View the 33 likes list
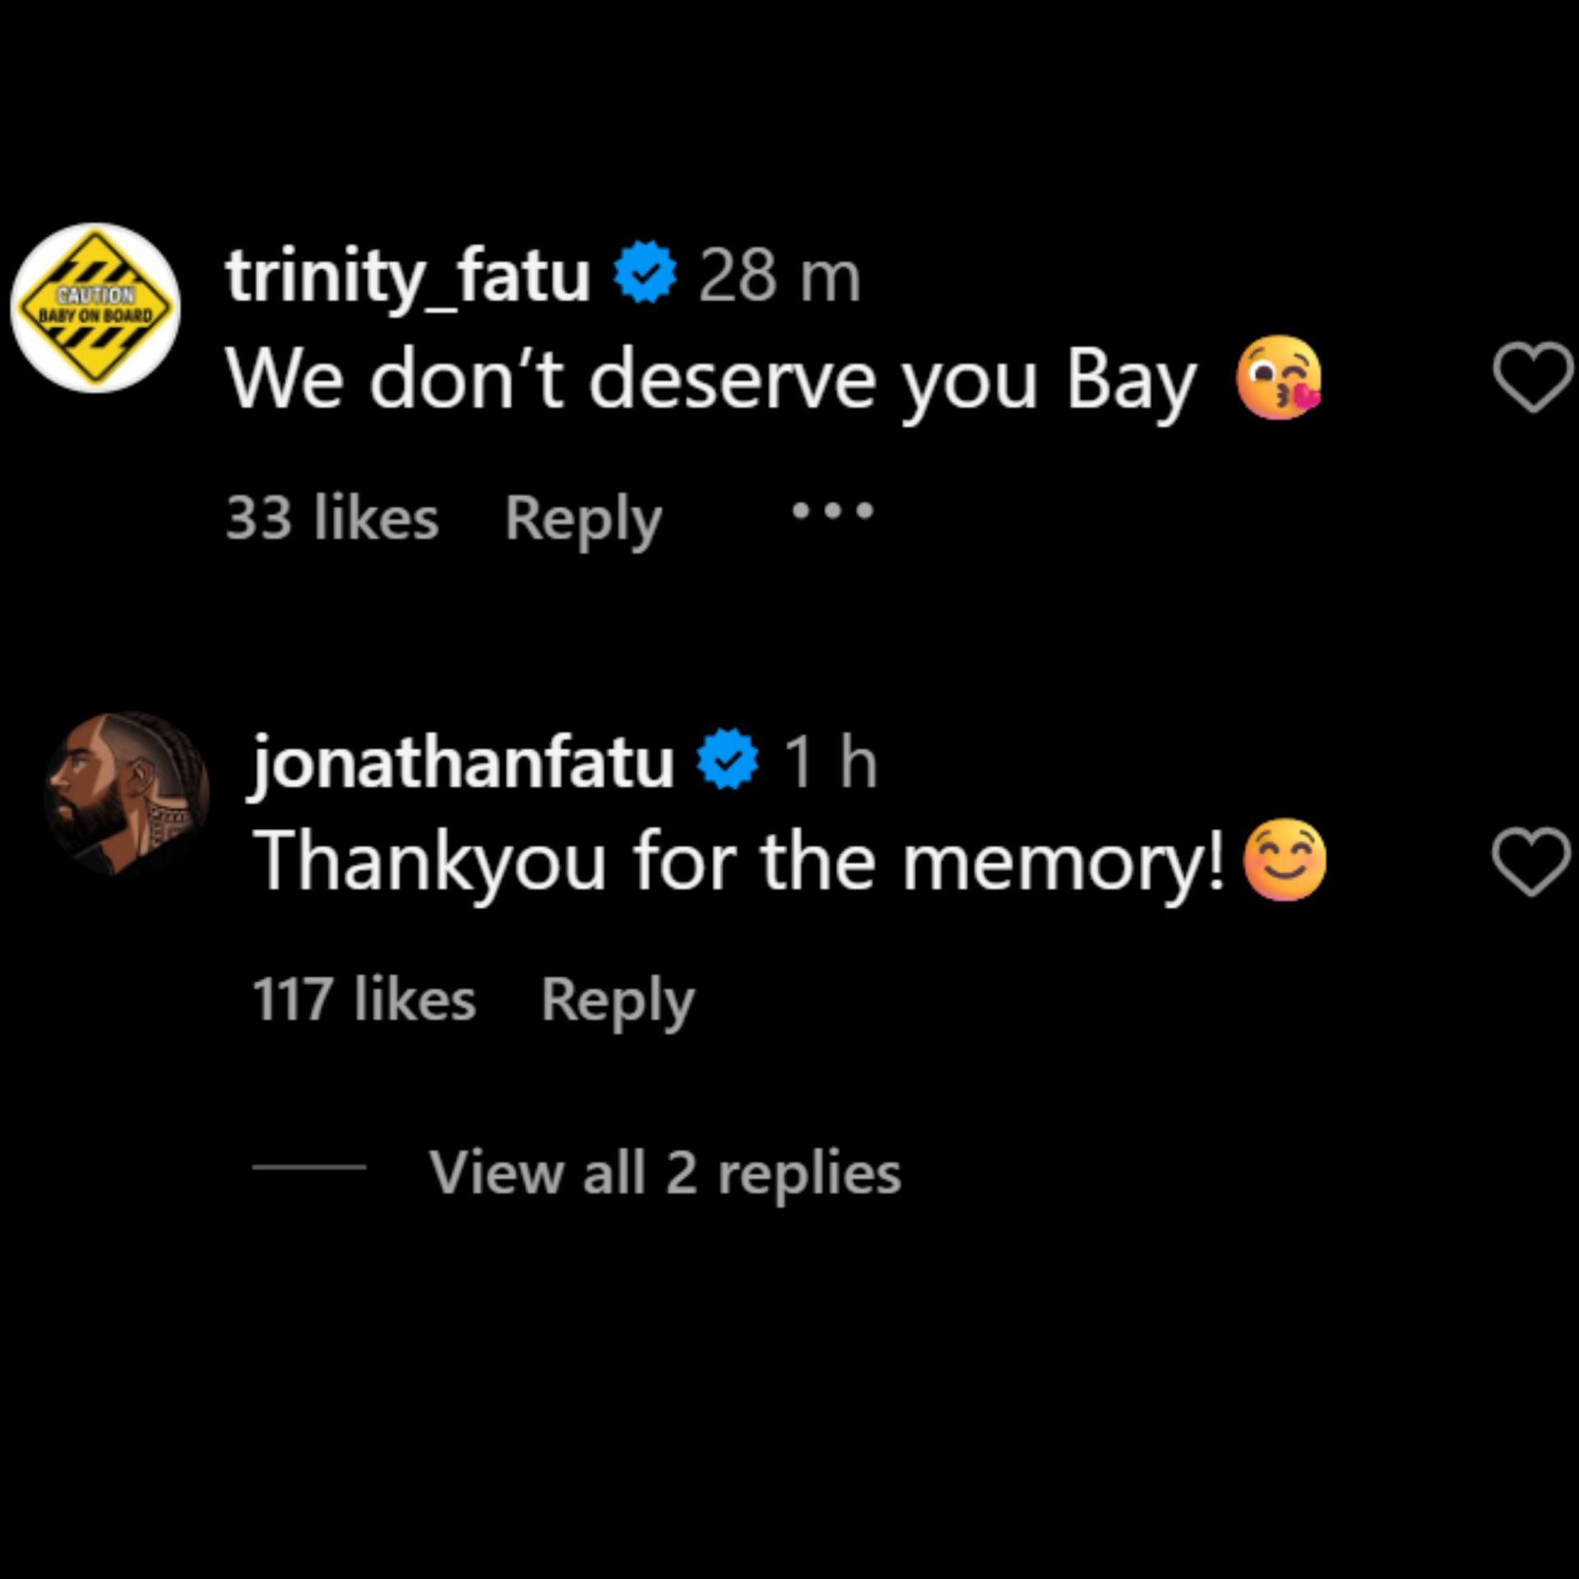This screenshot has height=1579, width=1579. click(x=332, y=519)
